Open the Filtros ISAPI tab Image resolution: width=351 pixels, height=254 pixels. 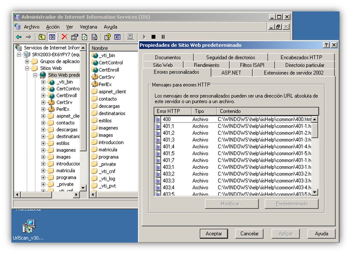point(252,65)
